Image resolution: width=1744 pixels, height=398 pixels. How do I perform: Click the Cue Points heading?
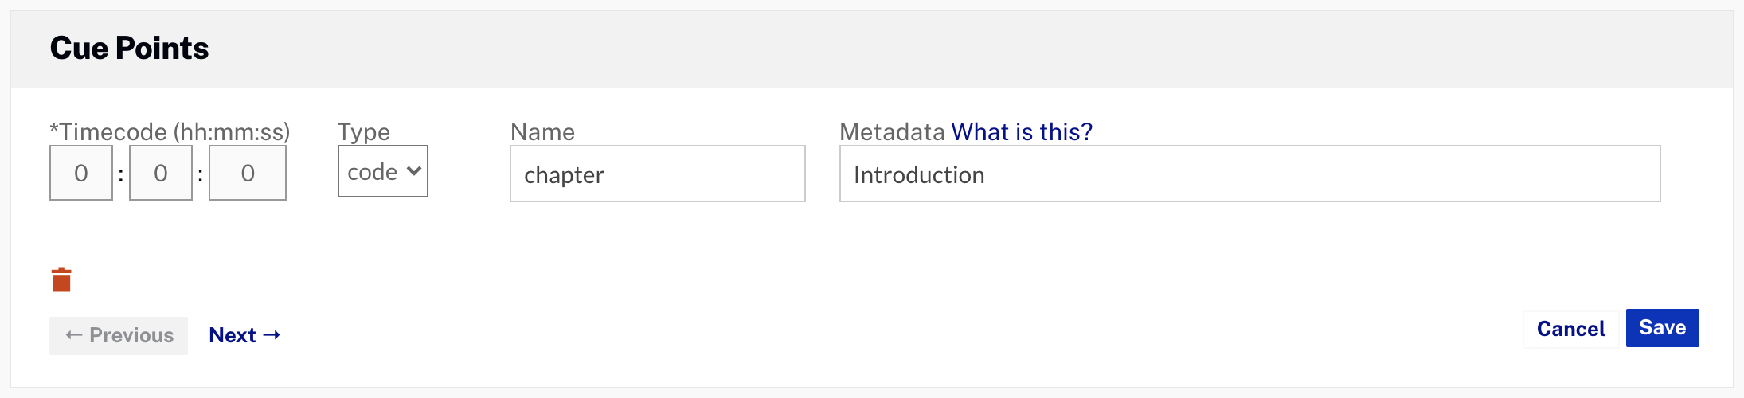tap(129, 49)
